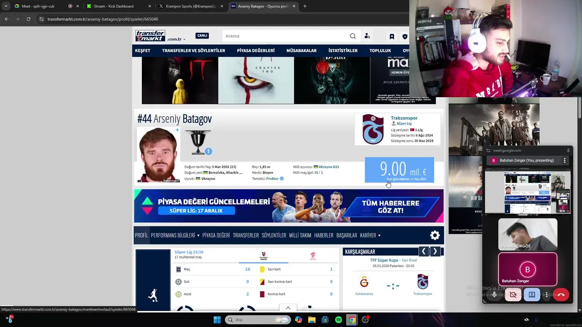
Task: Open the Trabzonspor club link
Action: (x=404, y=118)
